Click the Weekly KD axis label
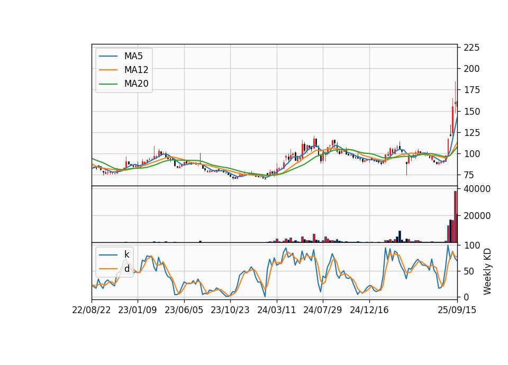The height and width of the screenshot is (365, 508). pos(487,271)
